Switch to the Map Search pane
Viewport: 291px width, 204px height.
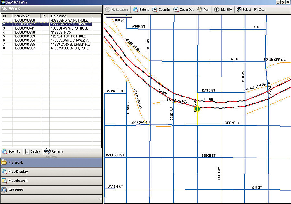(51, 181)
